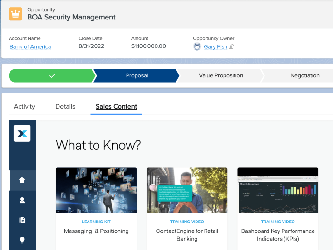The image size is (333, 250).
Task: Open Gary Fish owner profile link
Action: pos(215,46)
